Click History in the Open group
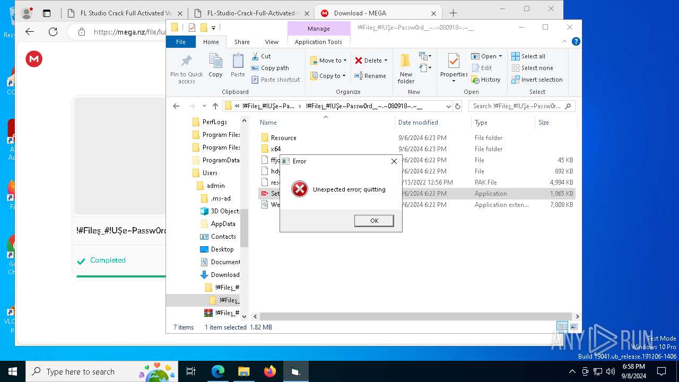 click(486, 80)
